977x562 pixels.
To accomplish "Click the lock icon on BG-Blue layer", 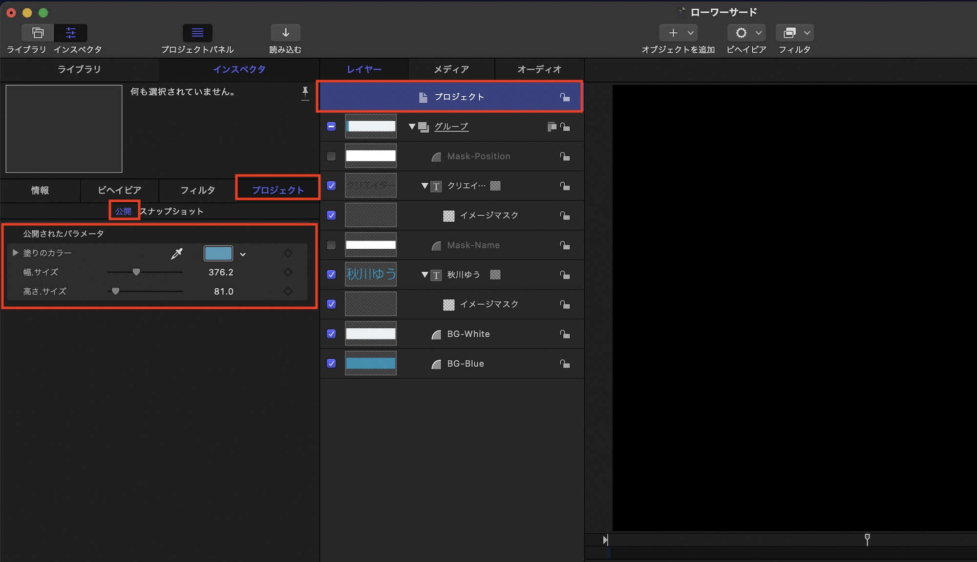I will coord(565,364).
